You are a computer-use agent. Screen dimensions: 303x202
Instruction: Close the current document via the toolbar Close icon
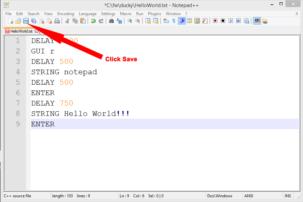click(x=41, y=21)
